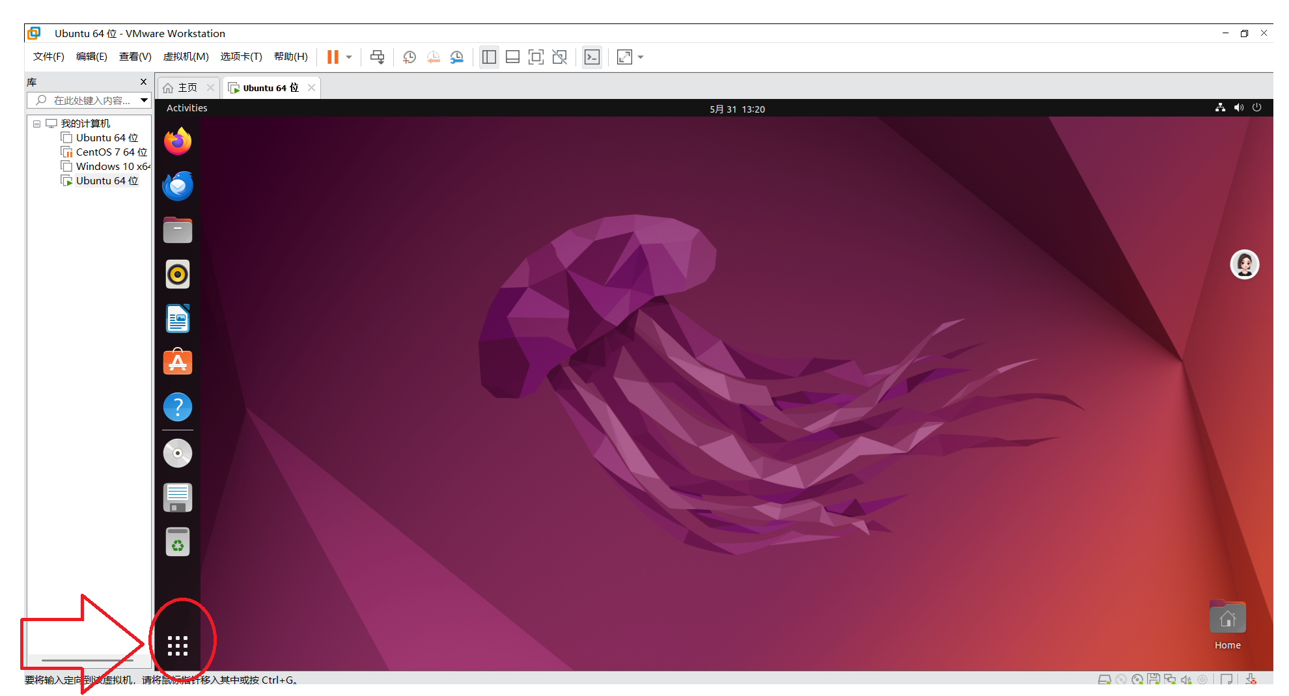Close the Ubuntu 64 位 tab
The image size is (1289, 696).
point(312,88)
